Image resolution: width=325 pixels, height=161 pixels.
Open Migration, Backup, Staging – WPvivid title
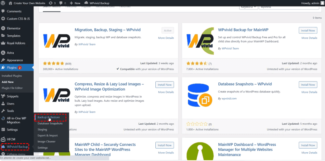pyautogui.click(x=108, y=30)
